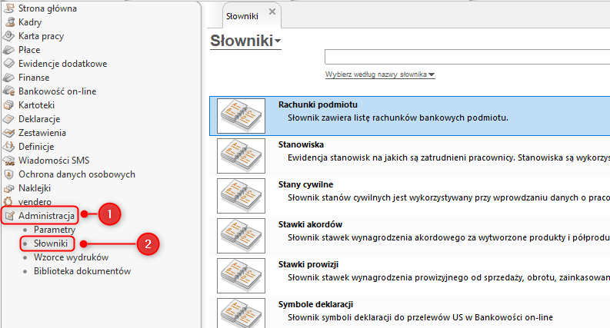Open the Płace module
The image size is (610, 328).
coord(29,50)
